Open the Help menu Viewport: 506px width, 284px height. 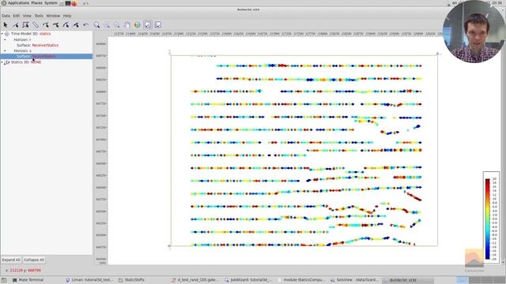(66, 16)
